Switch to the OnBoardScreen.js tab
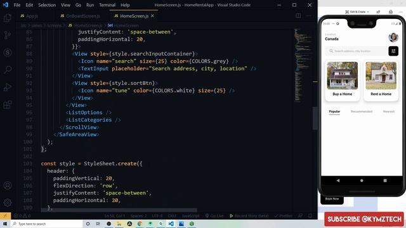 tap(81, 16)
